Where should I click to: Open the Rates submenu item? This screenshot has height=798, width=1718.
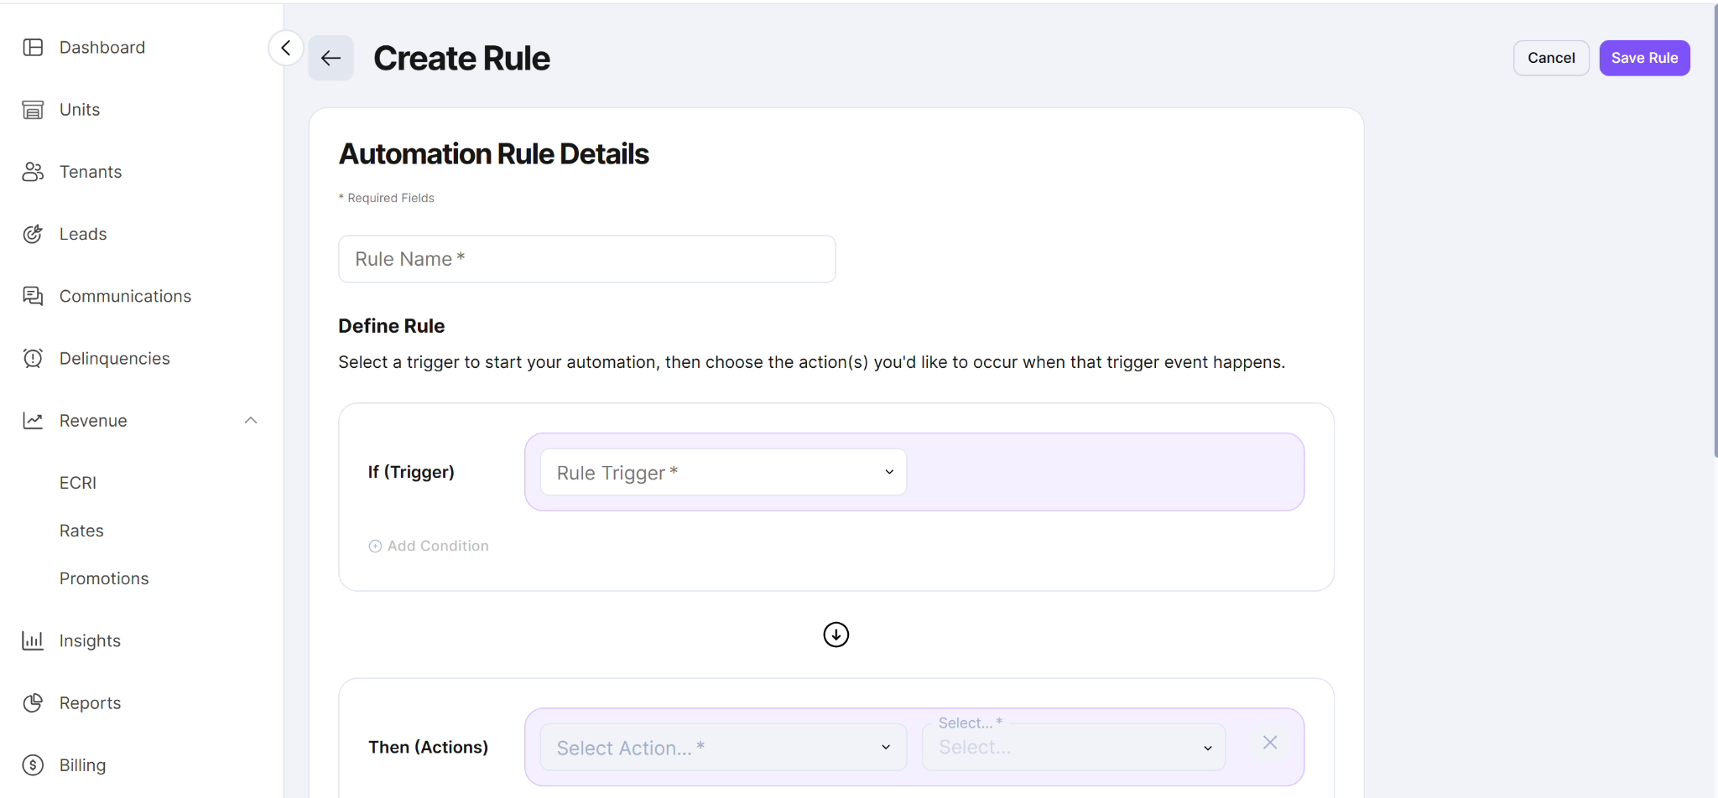pos(81,531)
